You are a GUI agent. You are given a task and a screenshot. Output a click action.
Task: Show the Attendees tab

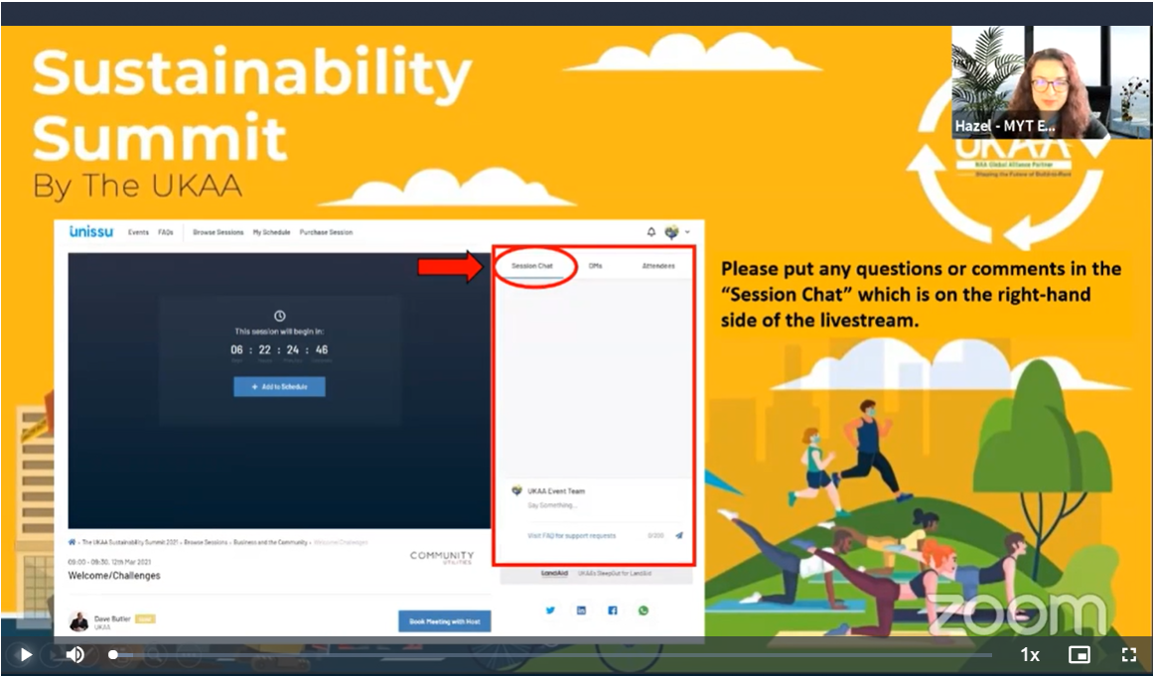[657, 266]
